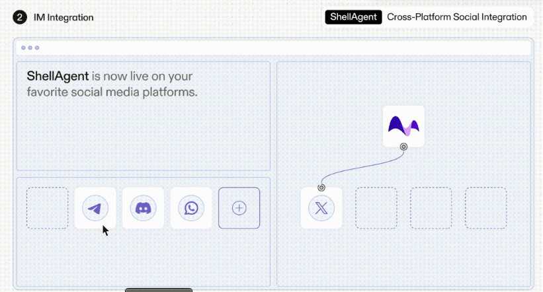Add a platform with the plus tile

point(239,208)
